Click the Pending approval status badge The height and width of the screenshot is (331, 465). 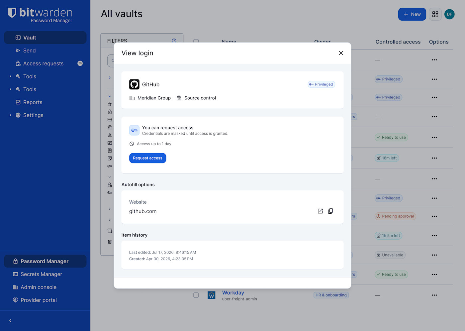[x=395, y=216]
